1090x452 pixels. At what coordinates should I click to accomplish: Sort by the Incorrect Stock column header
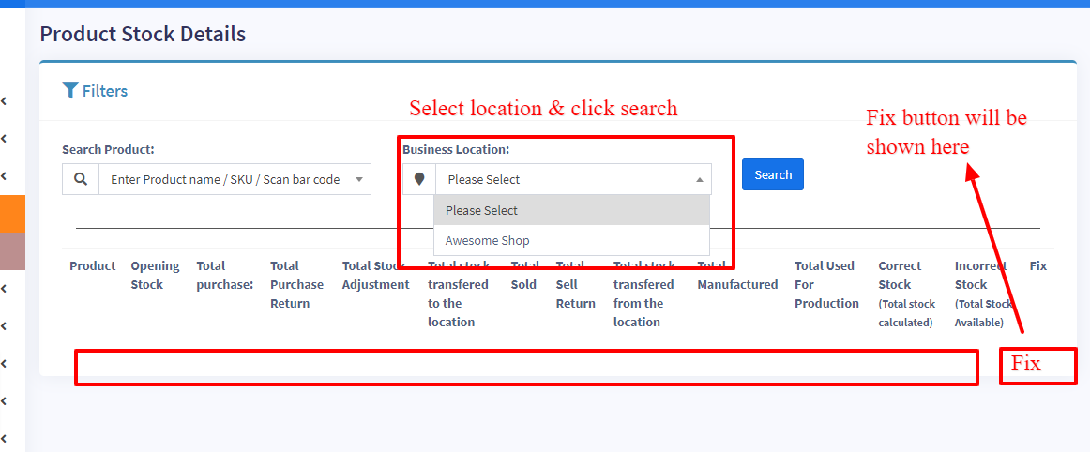coord(982,293)
